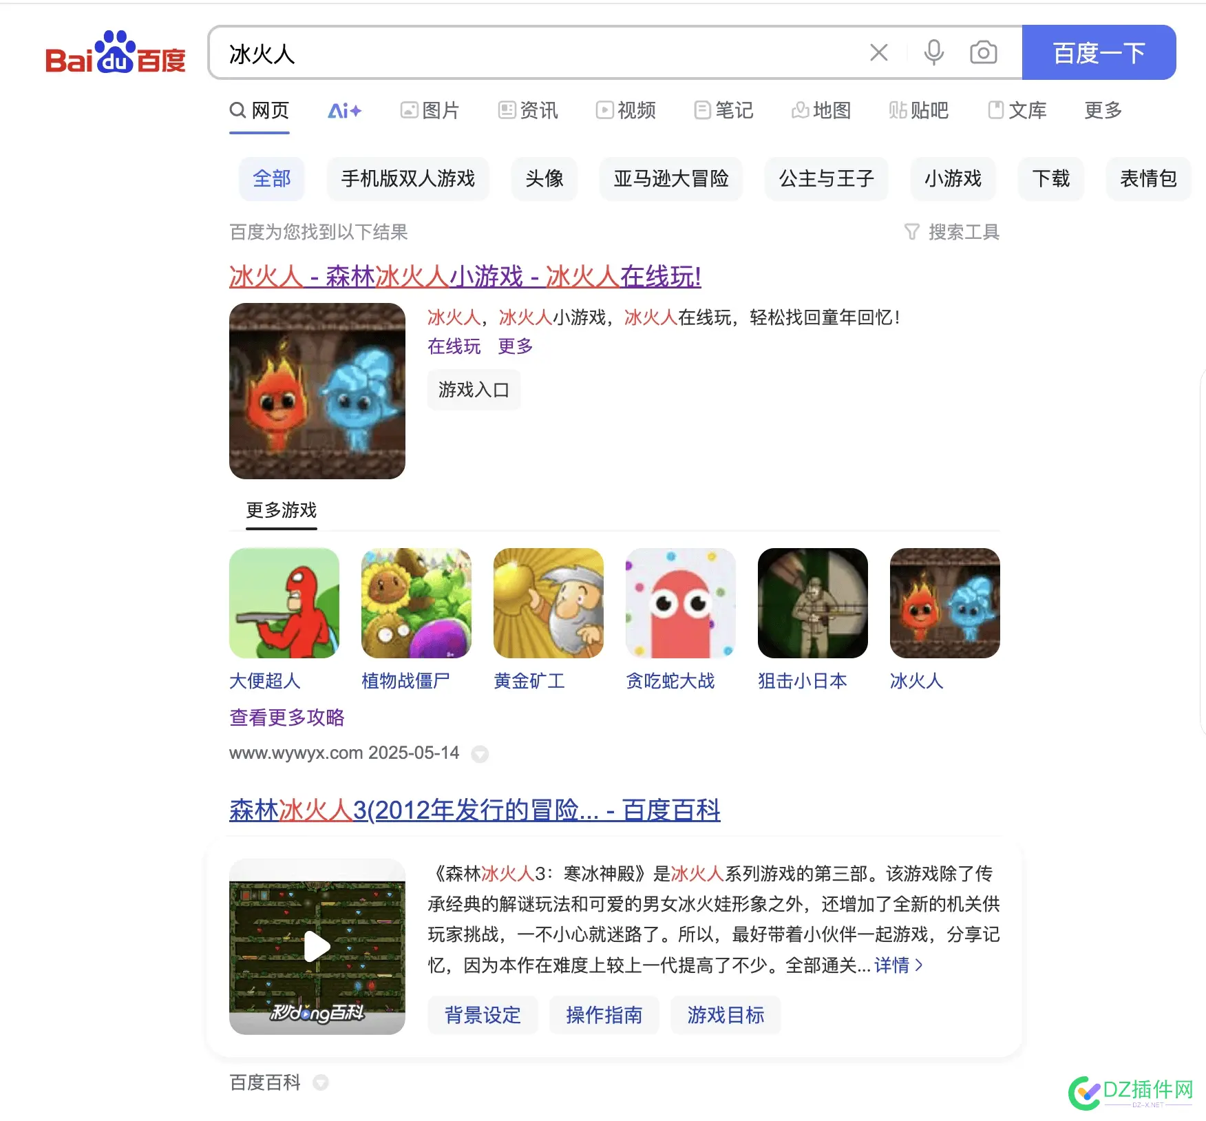Click inside the search input field
1206x1121 pixels.
tap(482, 54)
